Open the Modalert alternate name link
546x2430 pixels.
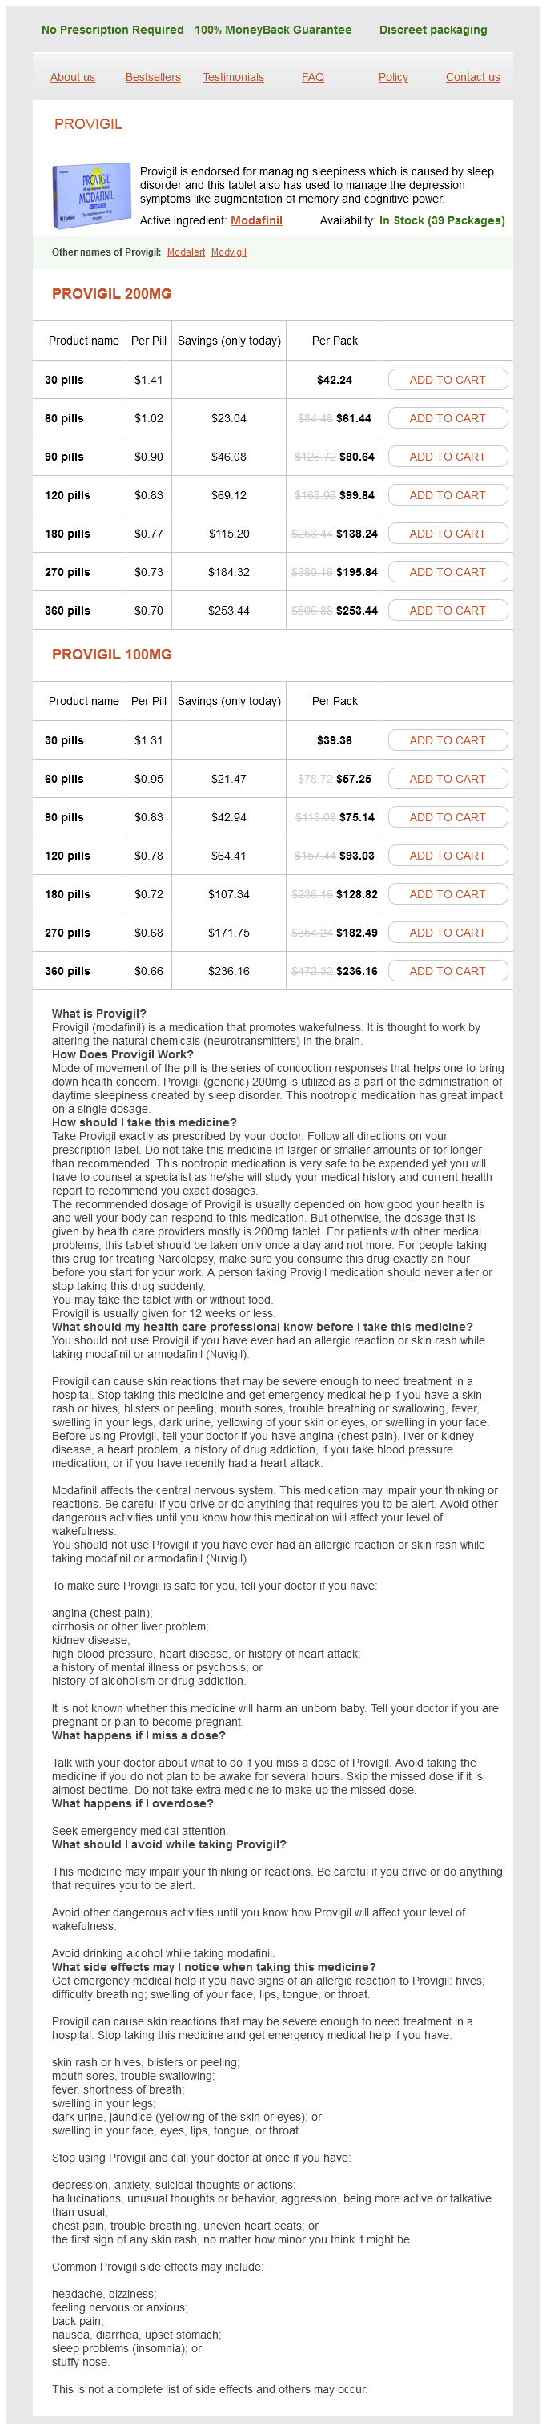(x=186, y=253)
